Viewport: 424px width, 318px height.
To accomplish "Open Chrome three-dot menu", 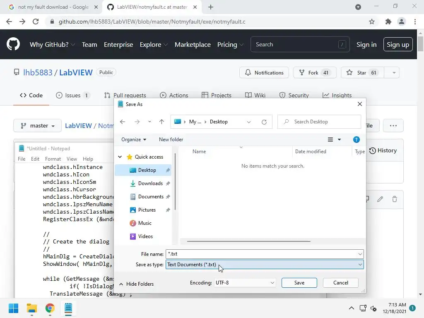I will click(415, 22).
